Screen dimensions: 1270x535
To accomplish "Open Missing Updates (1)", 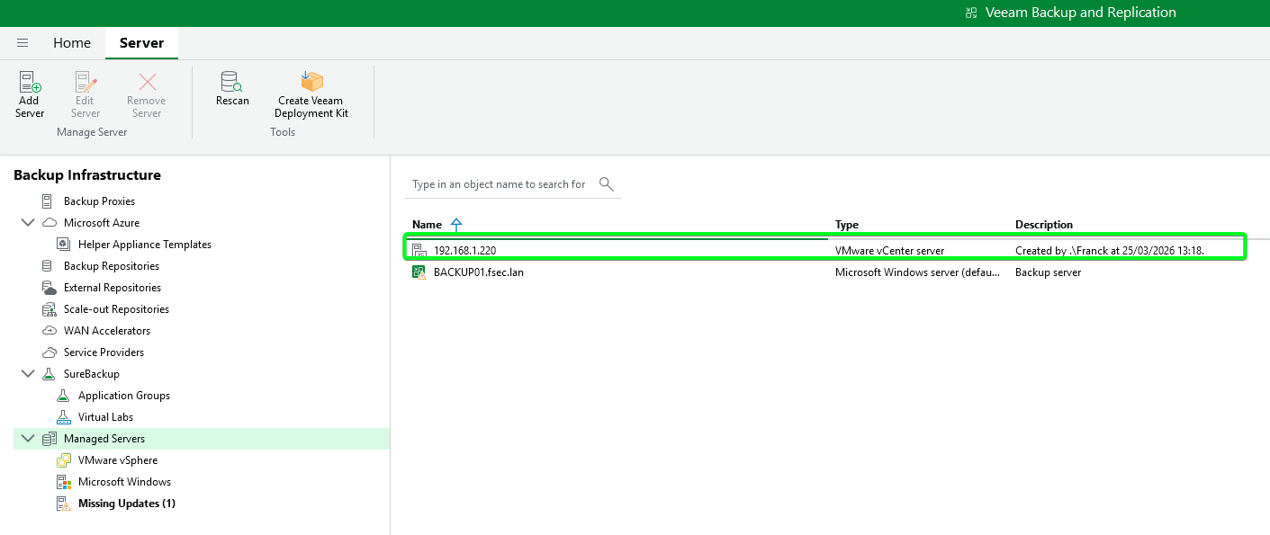I will click(x=127, y=504).
